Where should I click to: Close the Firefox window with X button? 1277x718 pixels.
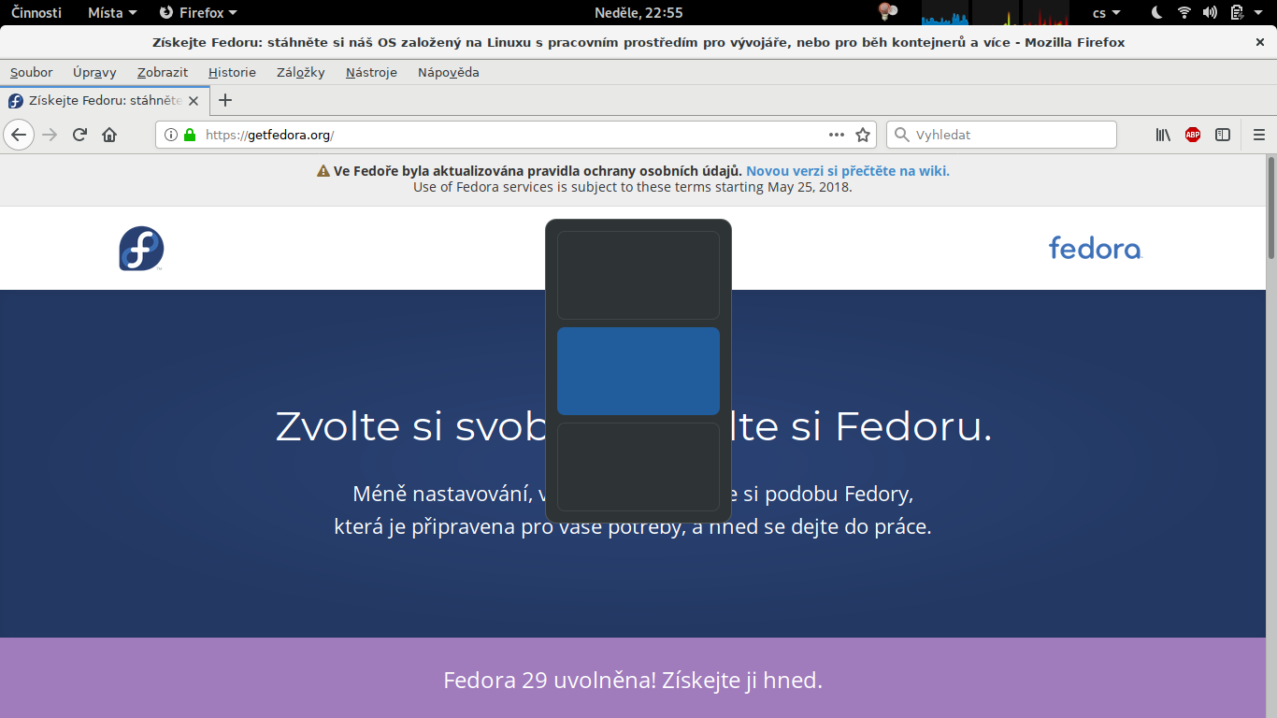(x=1259, y=42)
